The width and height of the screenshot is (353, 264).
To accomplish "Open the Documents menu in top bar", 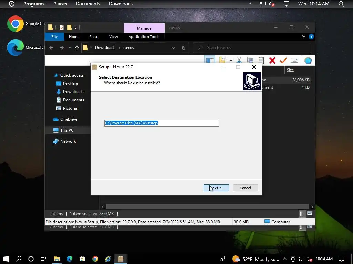I will click(88, 4).
